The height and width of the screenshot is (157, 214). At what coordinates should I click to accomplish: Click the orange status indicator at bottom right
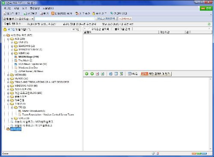point(194,153)
